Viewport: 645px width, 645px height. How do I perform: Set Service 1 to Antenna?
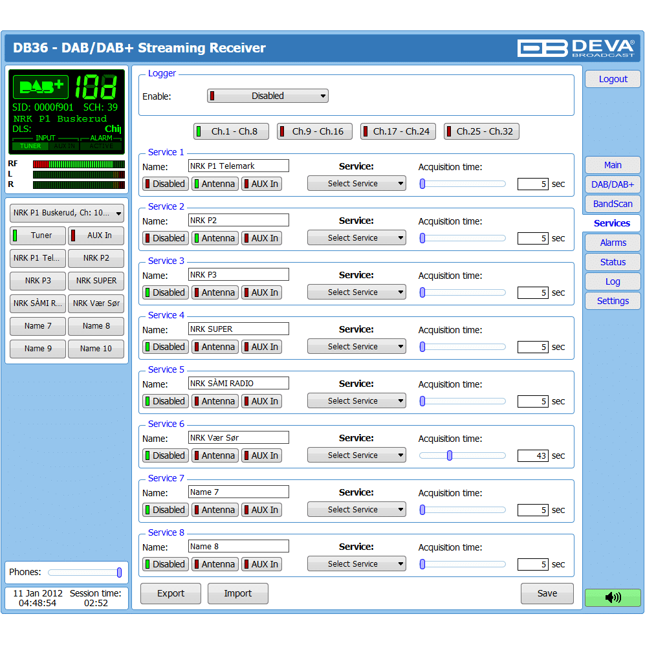coord(215,184)
